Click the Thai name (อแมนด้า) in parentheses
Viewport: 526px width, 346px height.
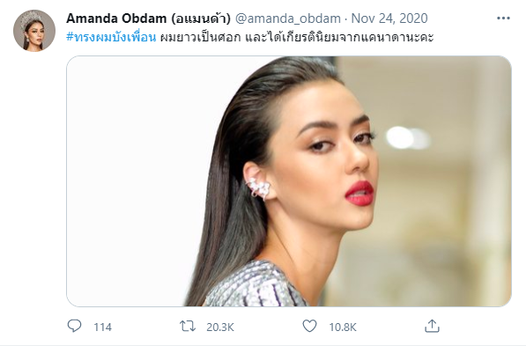[201, 18]
